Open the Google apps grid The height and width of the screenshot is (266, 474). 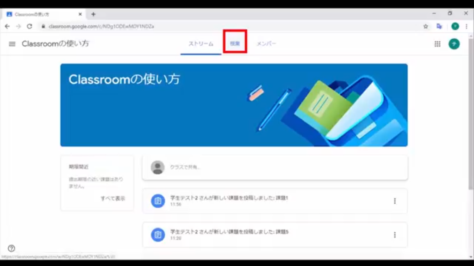[437, 44]
